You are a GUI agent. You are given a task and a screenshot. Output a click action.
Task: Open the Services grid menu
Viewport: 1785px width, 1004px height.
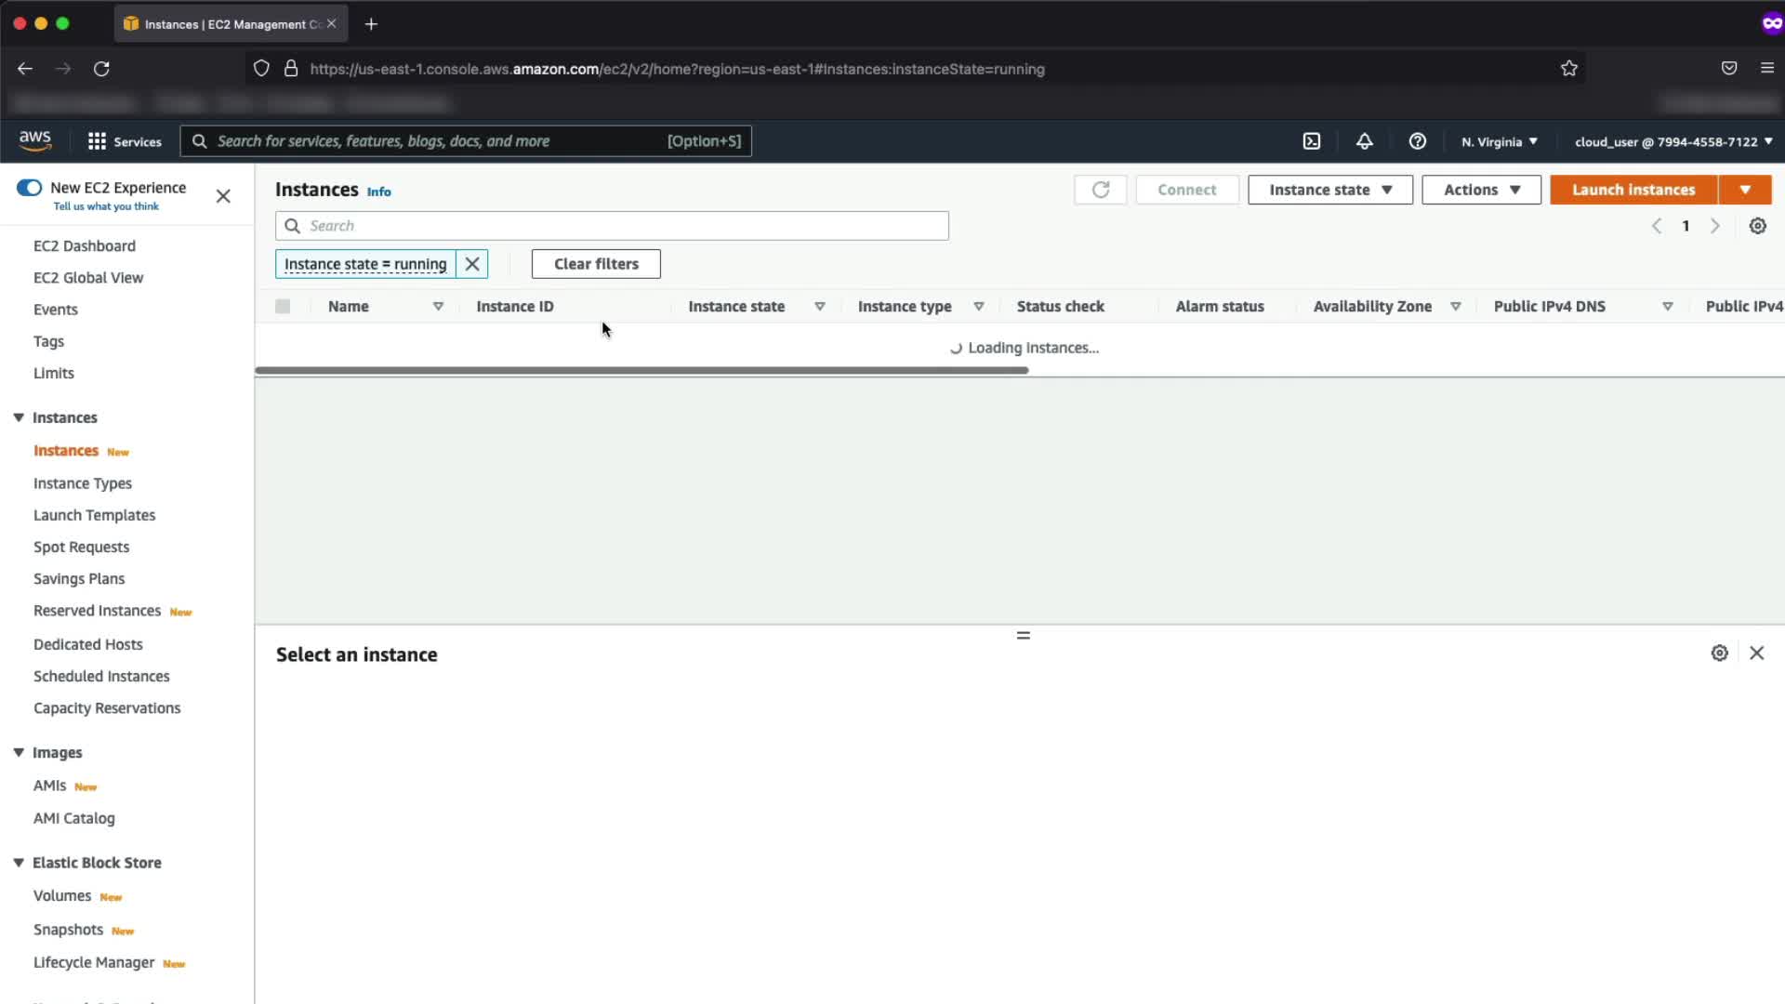(x=125, y=141)
